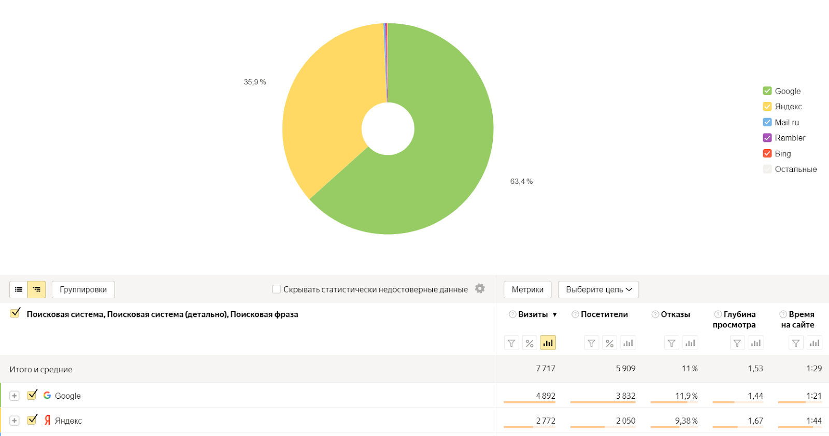Sort by Визиты column header
This screenshot has height=436, width=829.
pos(533,314)
